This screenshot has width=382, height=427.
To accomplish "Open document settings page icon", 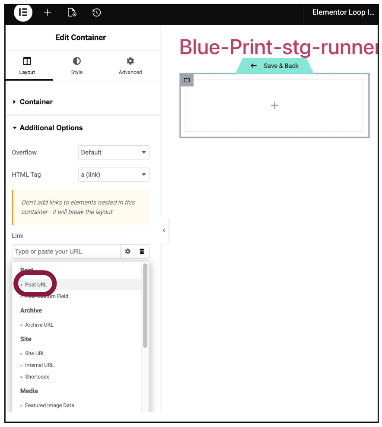I will (72, 13).
